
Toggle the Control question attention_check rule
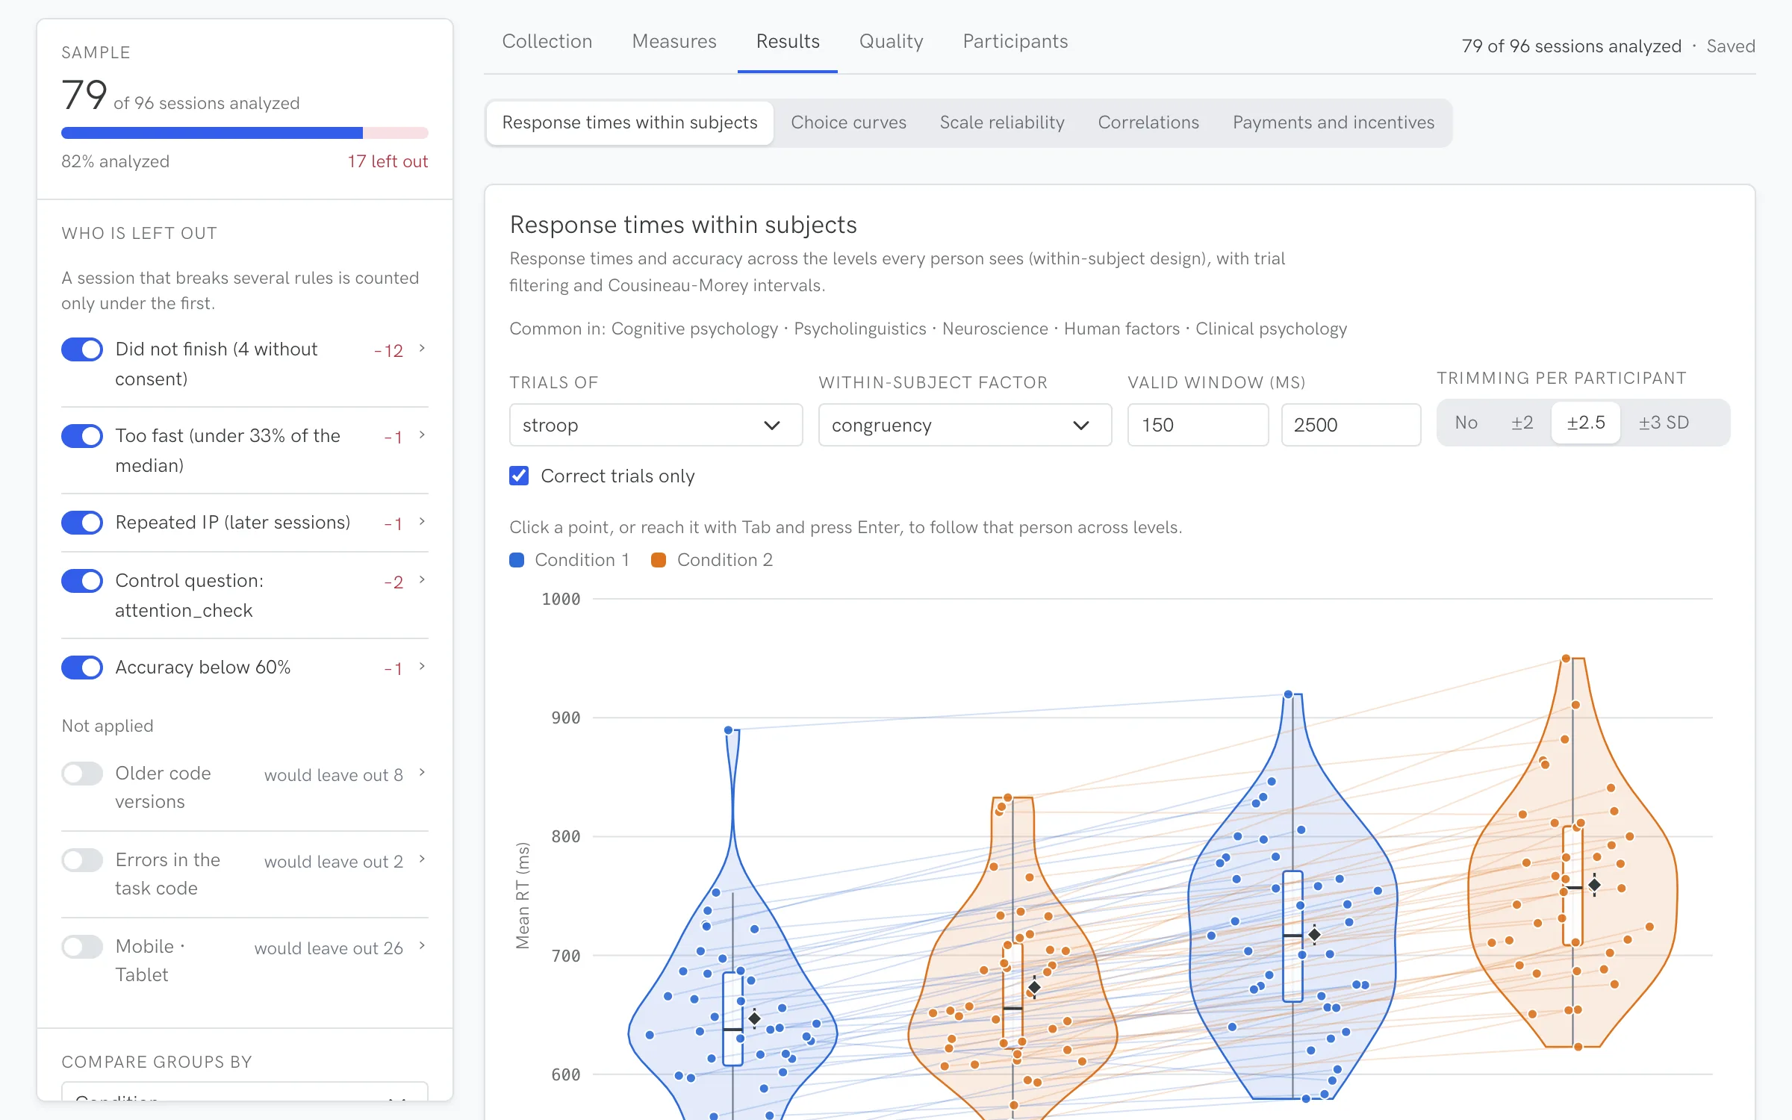coord(82,581)
